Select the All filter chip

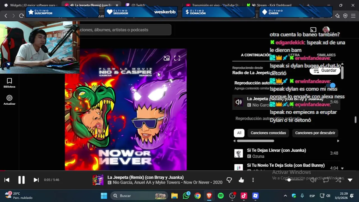point(239,133)
